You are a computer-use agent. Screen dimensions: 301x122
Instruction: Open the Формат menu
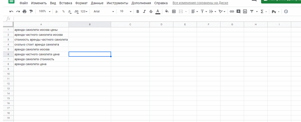click(x=81, y=3)
